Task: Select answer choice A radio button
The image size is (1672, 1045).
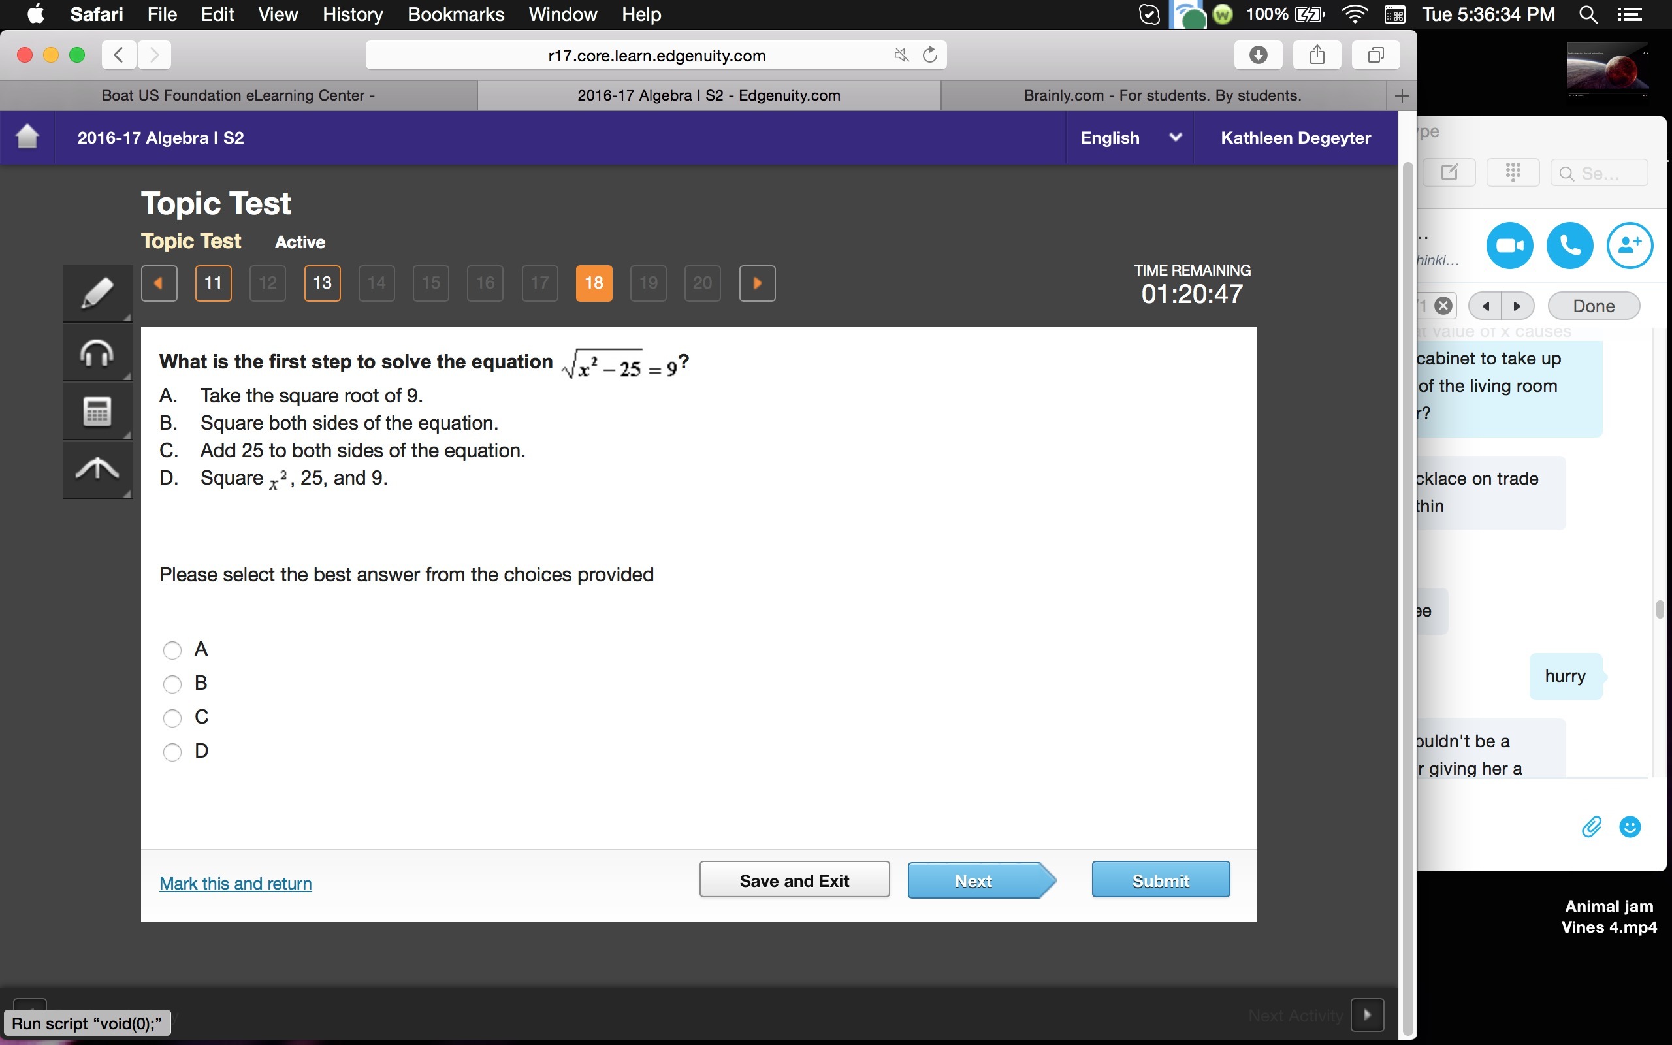Action: 172,650
